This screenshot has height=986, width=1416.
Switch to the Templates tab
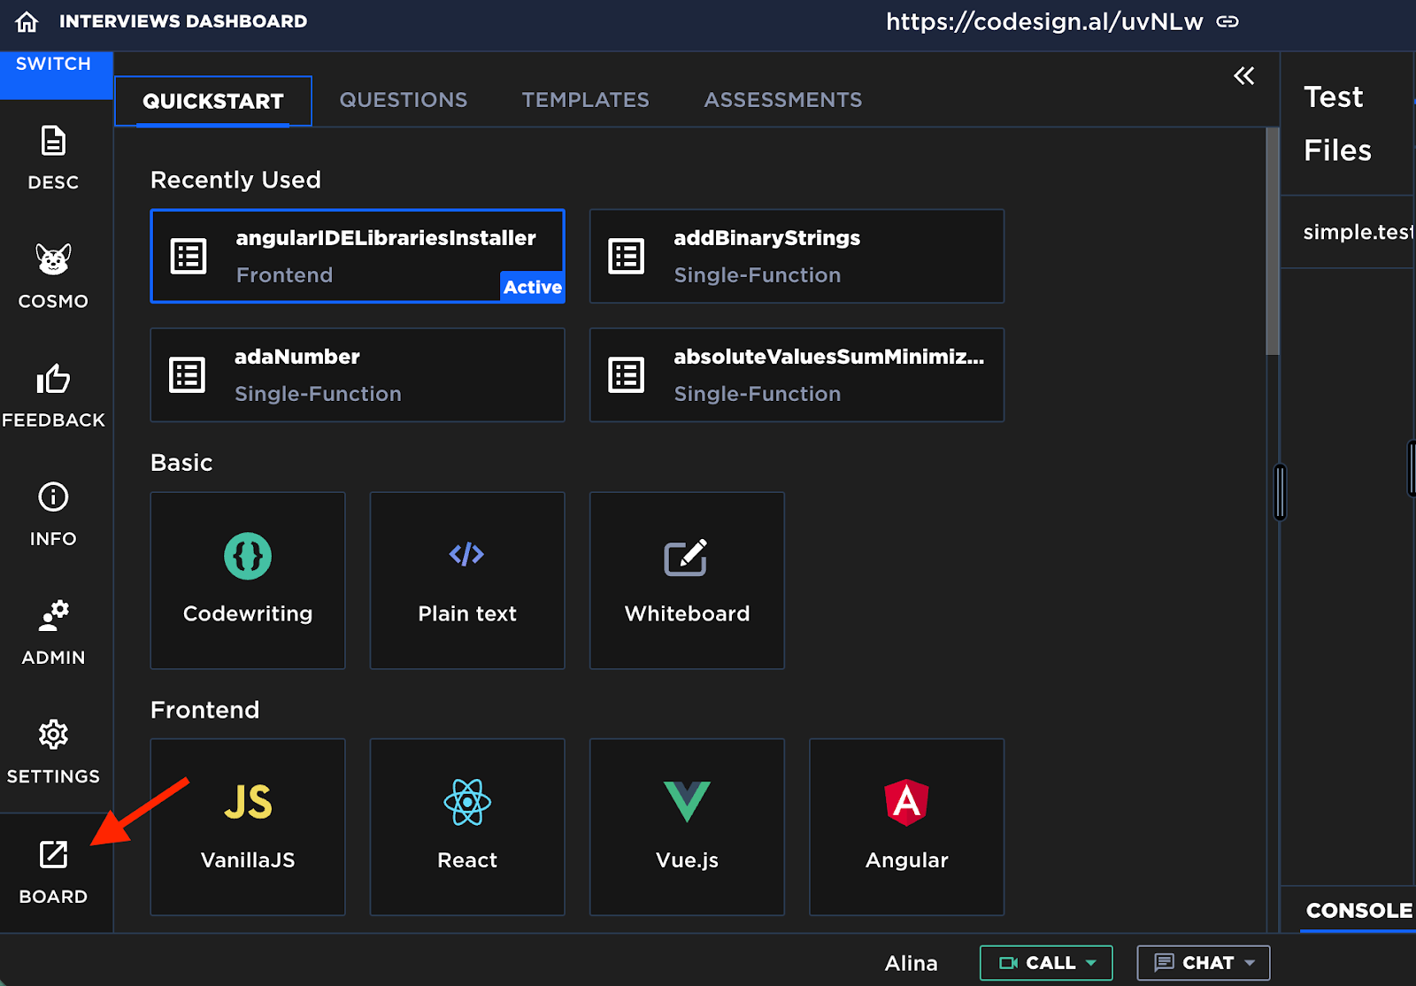585,100
